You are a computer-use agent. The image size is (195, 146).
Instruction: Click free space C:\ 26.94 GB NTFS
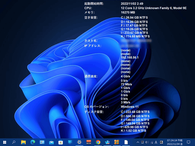point(134,18)
